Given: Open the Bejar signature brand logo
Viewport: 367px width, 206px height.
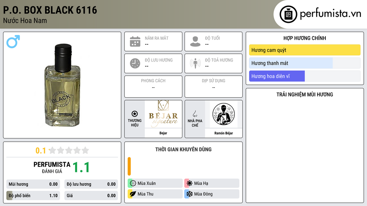Looking at the screenshot, I should 163,114.
